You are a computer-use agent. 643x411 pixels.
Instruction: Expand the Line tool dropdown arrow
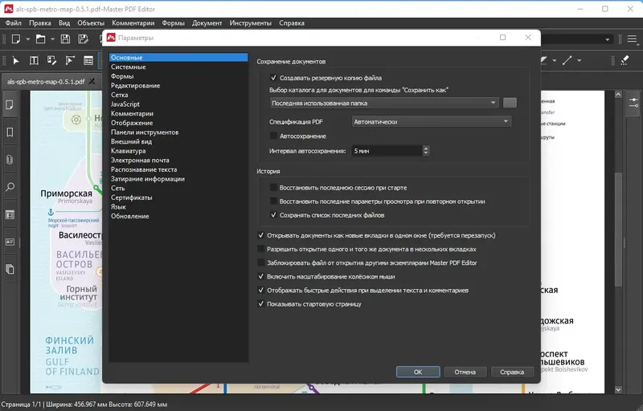(579, 60)
